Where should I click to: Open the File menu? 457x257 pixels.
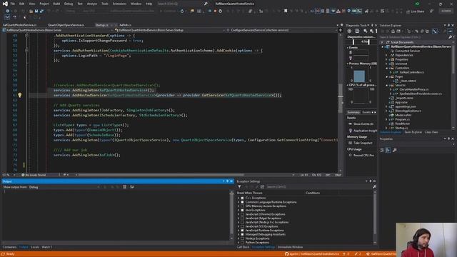click(13, 4)
